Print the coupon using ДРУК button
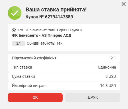Viewport: 128px width, 109px height. pyautogui.click(x=93, y=98)
